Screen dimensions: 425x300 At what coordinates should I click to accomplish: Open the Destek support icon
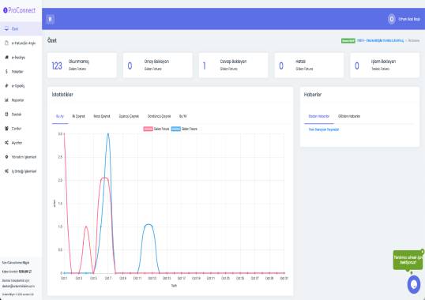[x=7, y=114]
